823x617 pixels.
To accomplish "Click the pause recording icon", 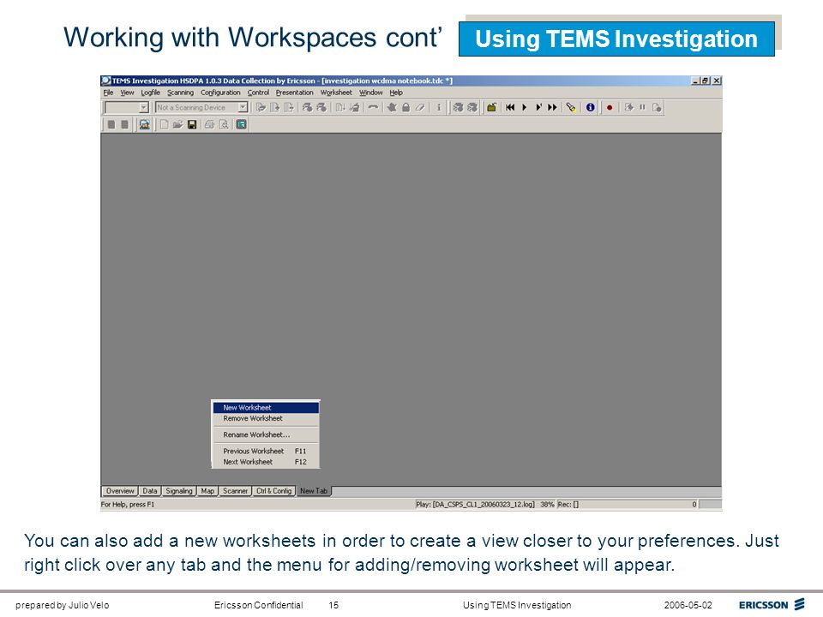I will tap(642, 108).
